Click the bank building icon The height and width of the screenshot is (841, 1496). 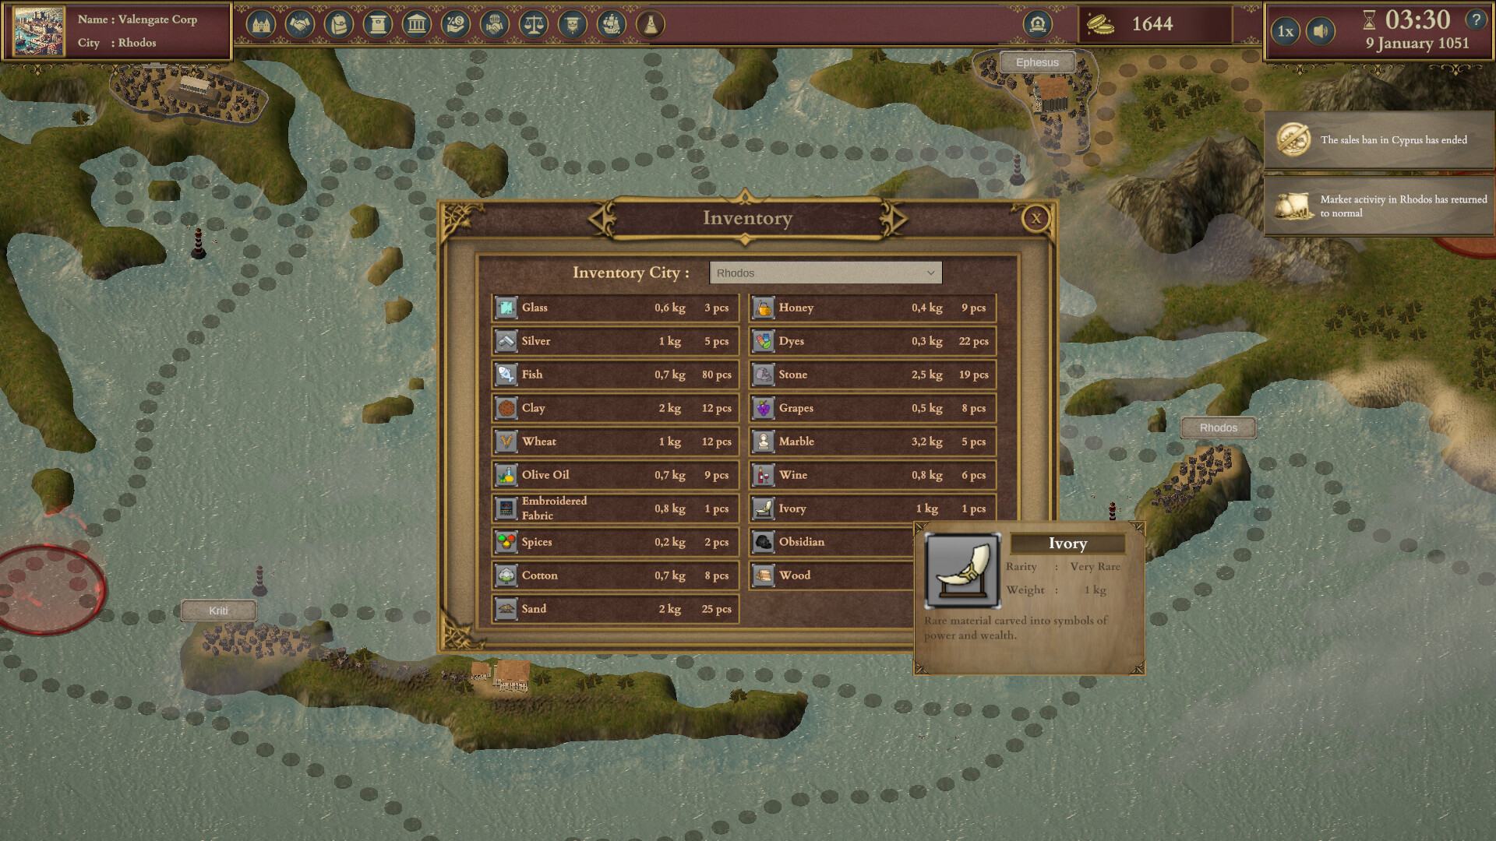pyautogui.click(x=417, y=25)
